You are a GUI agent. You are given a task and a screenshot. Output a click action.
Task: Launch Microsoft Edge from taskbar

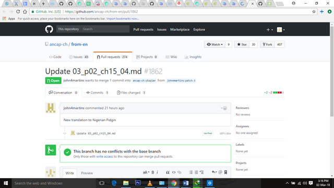(114, 183)
